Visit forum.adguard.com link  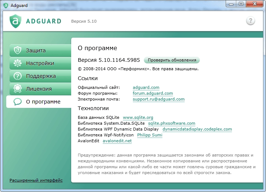click(153, 93)
